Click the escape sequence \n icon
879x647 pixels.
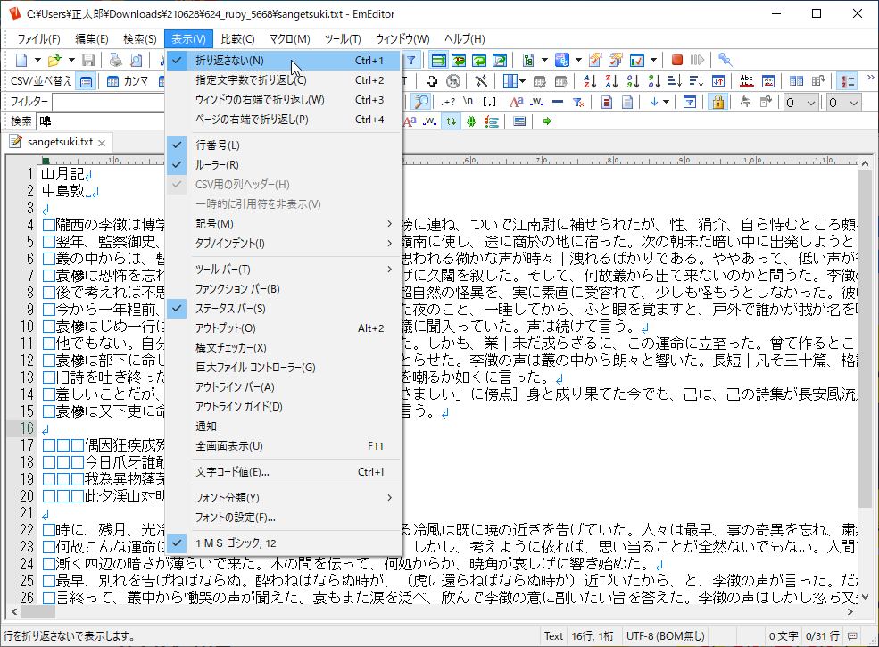pyautogui.click(x=469, y=102)
